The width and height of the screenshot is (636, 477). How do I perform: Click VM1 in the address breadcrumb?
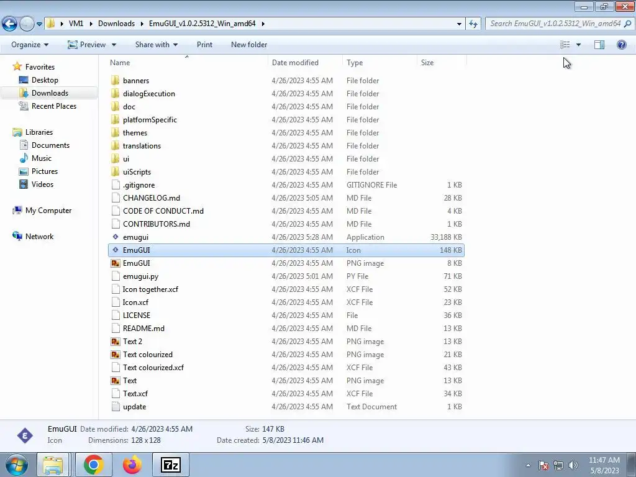coord(76,24)
